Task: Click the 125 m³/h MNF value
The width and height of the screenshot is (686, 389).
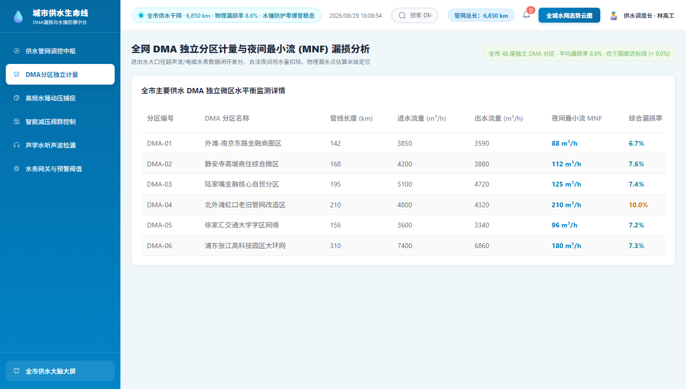Action: coord(567,184)
